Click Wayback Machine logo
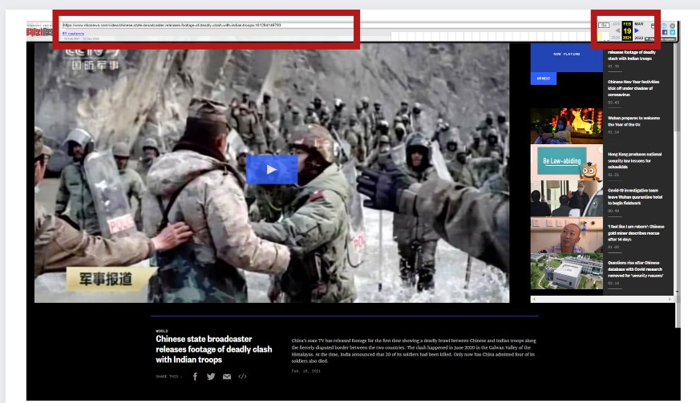This screenshot has width=700, height=403. click(38, 31)
